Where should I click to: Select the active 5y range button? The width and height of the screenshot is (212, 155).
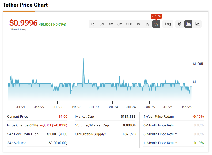click(156, 24)
